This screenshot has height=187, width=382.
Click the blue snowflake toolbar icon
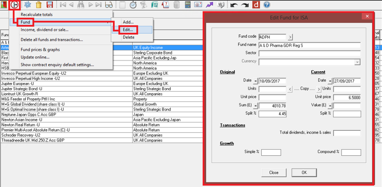(x=28, y=5)
